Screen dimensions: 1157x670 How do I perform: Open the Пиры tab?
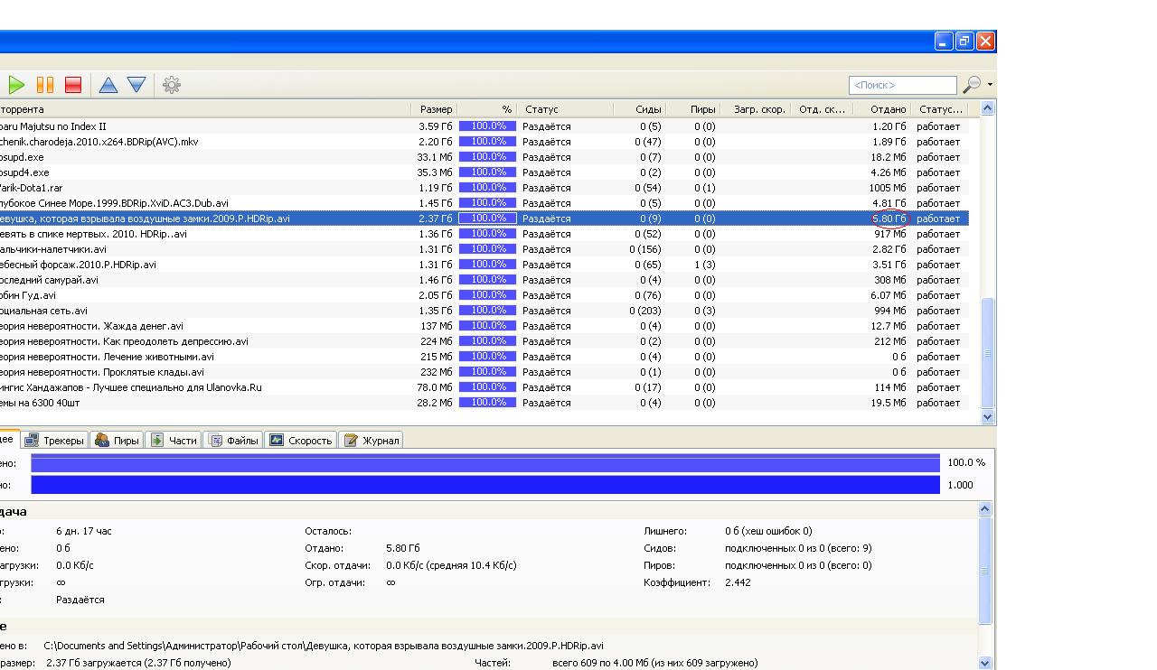click(x=118, y=441)
